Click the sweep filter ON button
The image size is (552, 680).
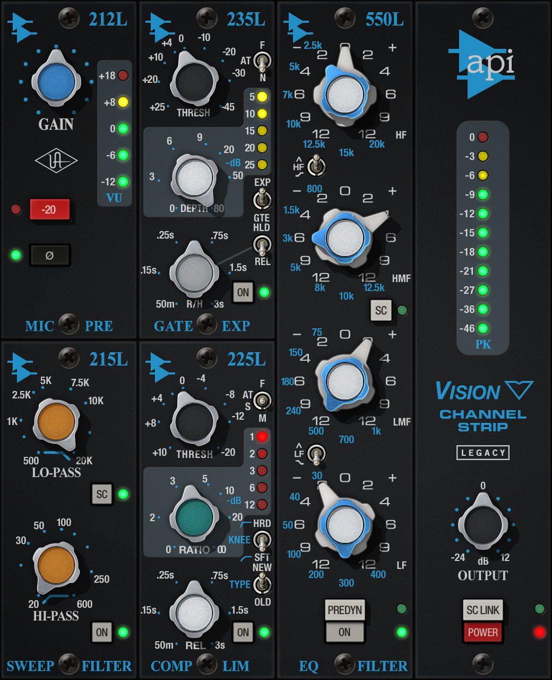coord(102,632)
